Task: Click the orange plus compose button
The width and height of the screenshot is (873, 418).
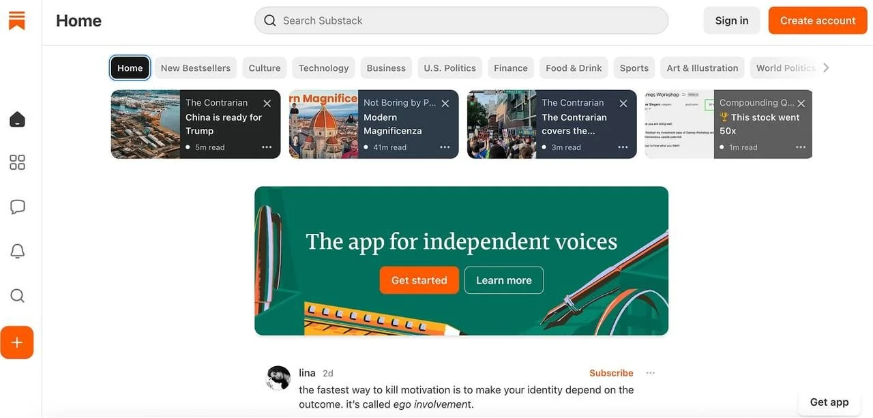Action: pyautogui.click(x=17, y=342)
